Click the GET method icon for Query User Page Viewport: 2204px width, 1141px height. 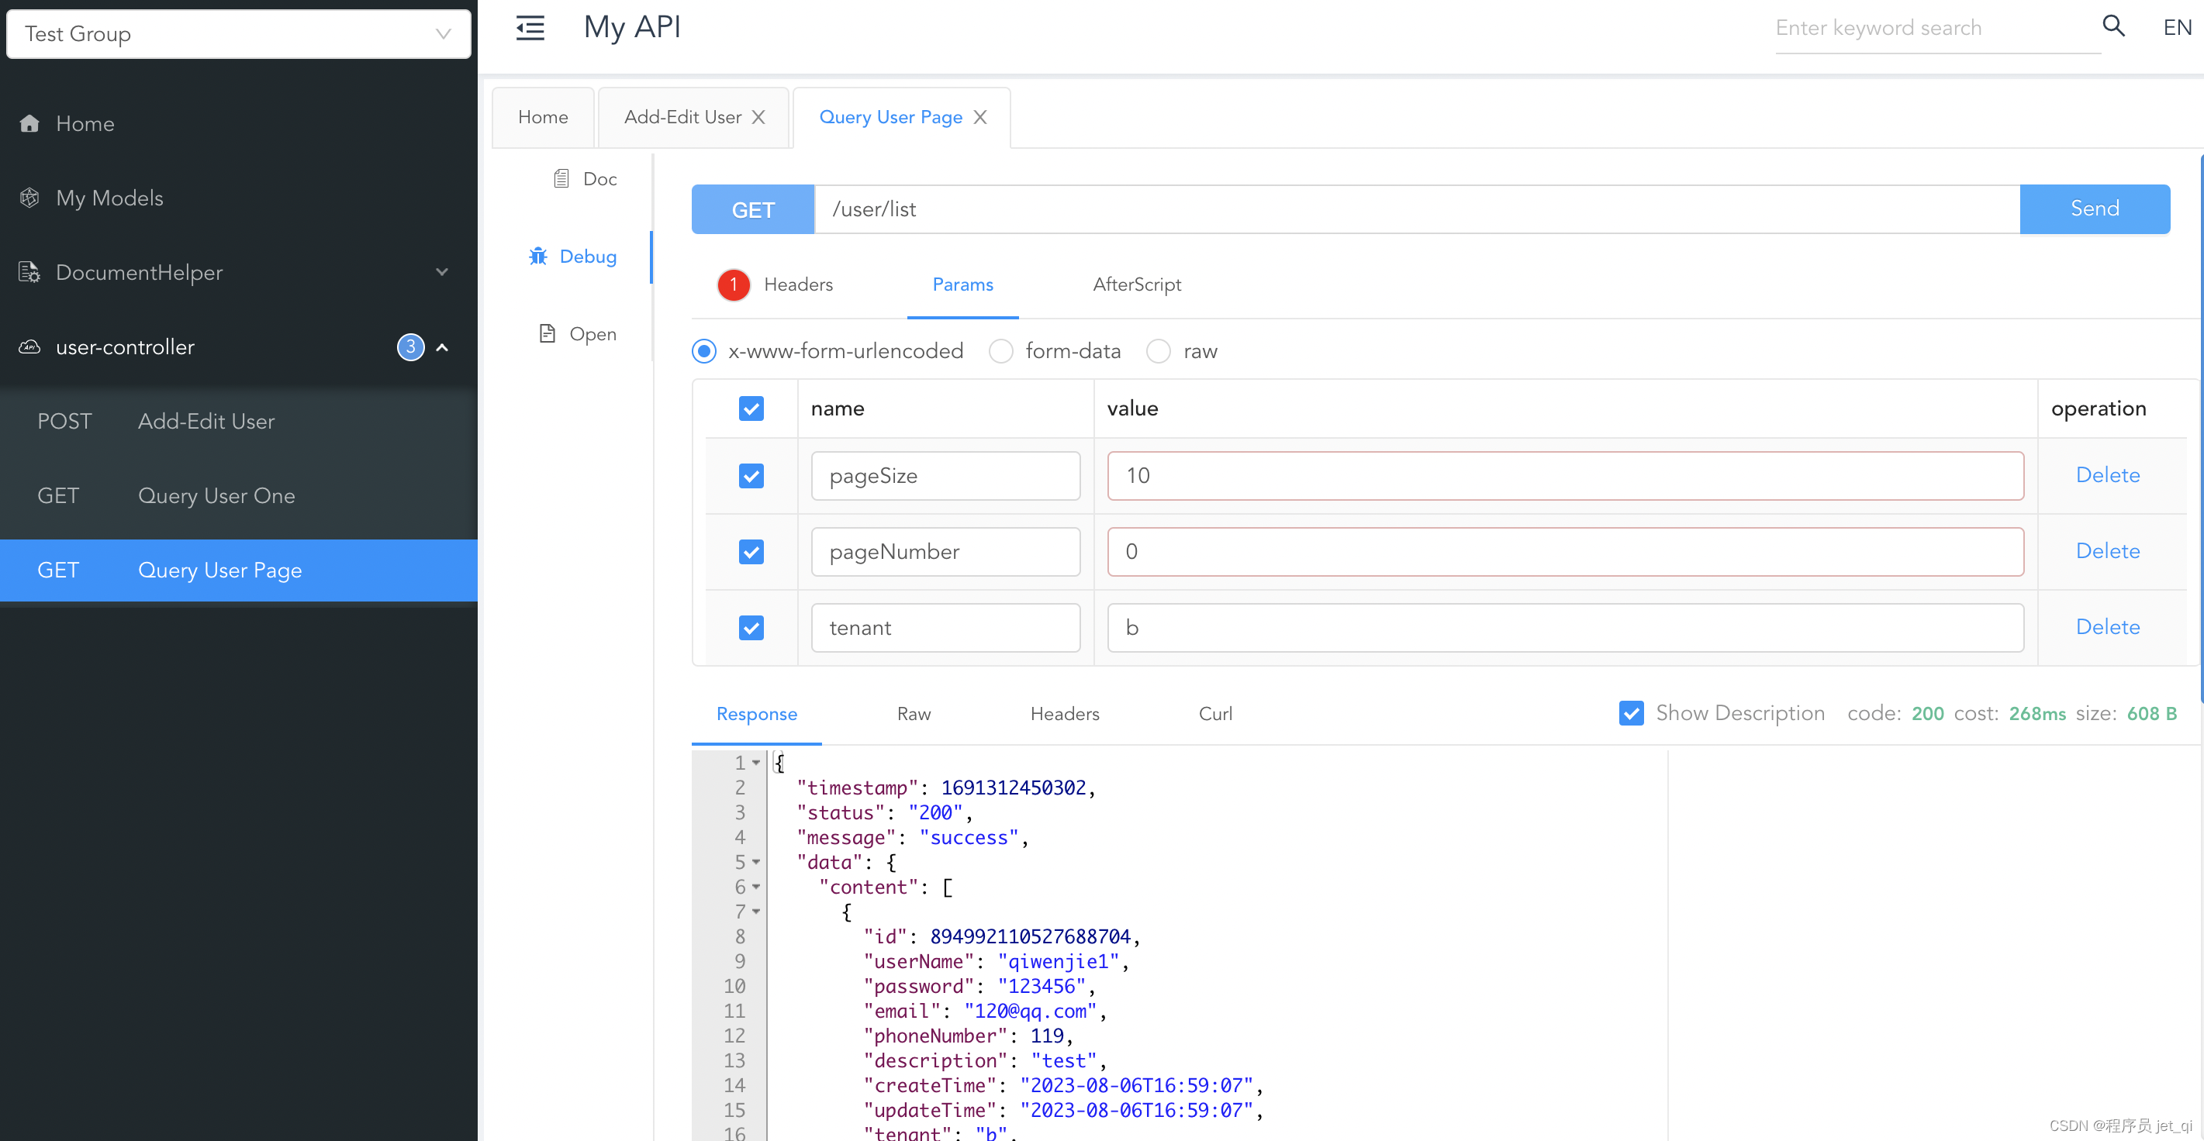click(58, 569)
